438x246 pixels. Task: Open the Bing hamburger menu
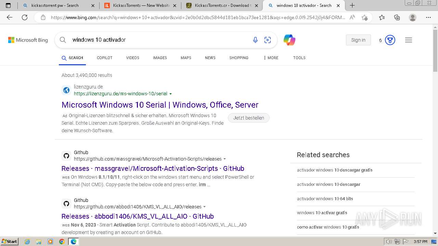tap(409, 40)
